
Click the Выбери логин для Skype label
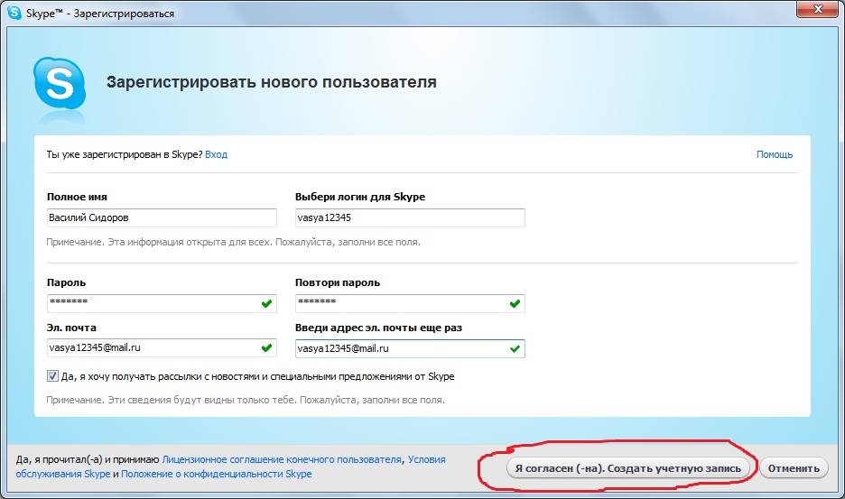[360, 197]
